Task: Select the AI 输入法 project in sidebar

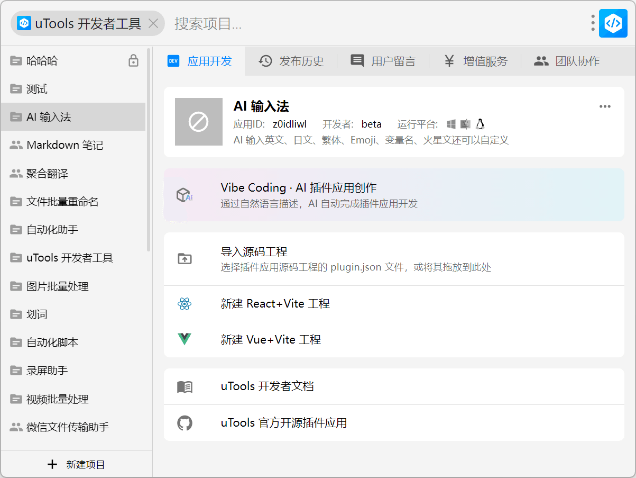Action: click(x=73, y=117)
